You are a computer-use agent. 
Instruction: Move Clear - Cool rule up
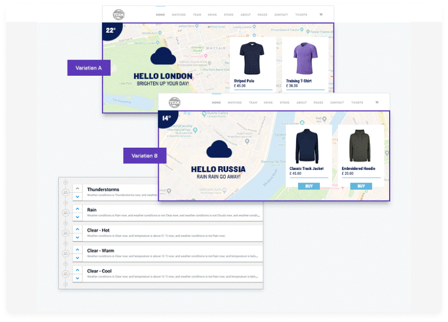[77, 270]
